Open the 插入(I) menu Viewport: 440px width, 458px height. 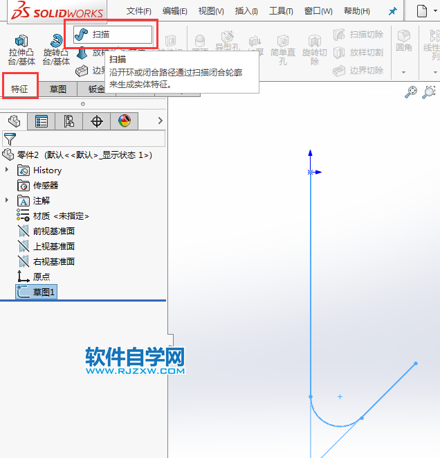click(246, 11)
